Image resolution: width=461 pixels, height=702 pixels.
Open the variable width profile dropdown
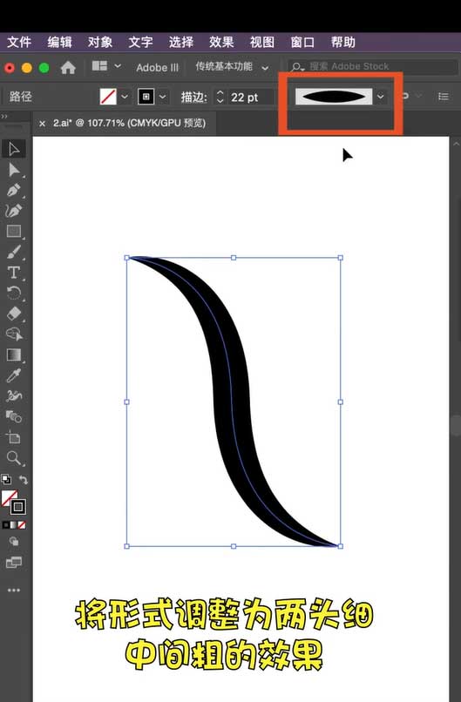(x=380, y=97)
